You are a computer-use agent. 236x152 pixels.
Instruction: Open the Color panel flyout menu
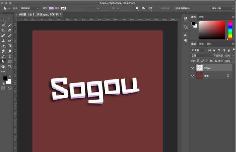tap(233, 17)
